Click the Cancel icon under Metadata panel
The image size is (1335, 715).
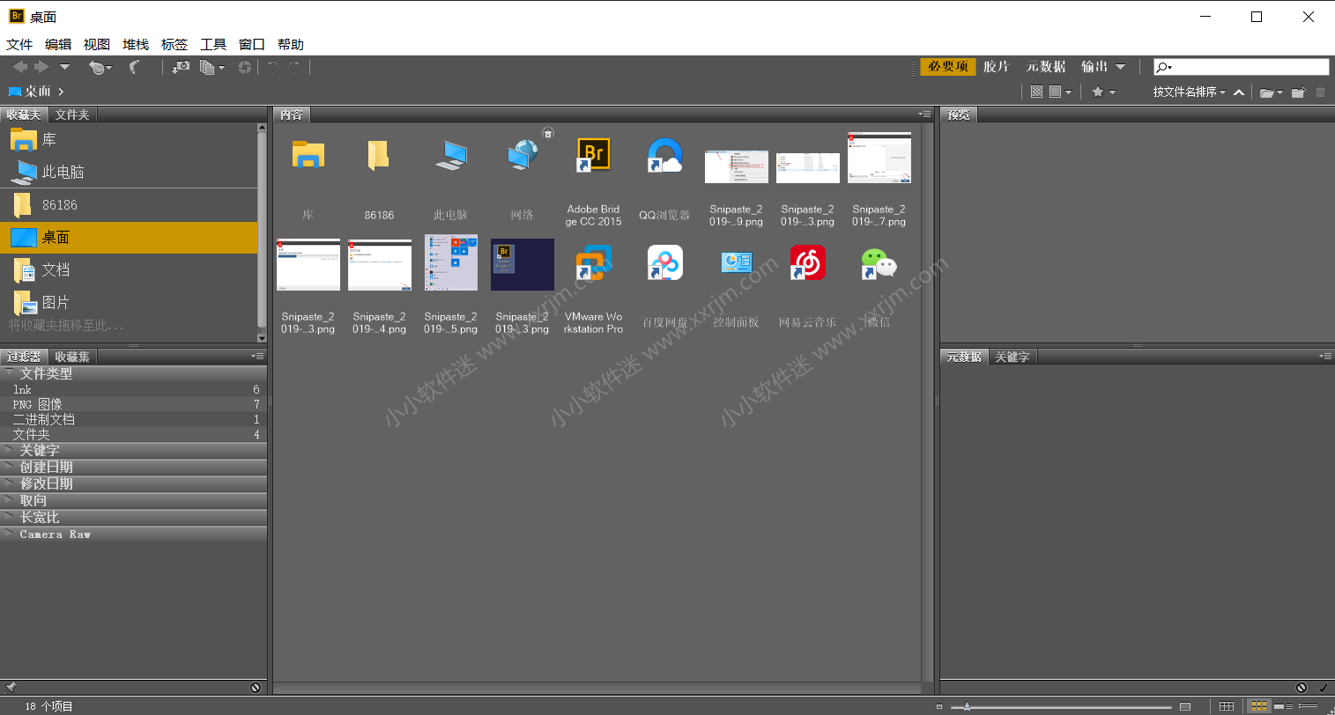[x=1302, y=687]
